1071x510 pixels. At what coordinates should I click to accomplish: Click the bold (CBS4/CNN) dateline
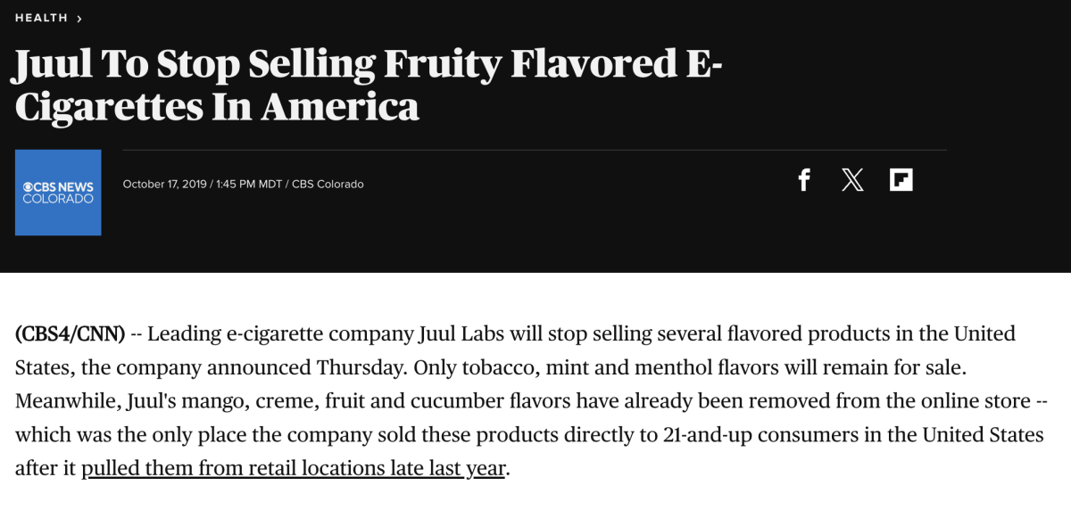click(70, 334)
